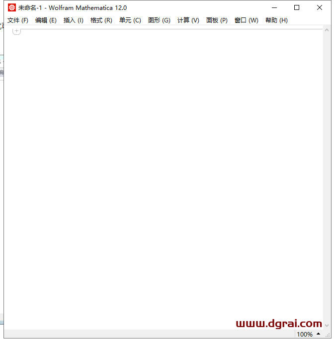Maximize the Mathematica window

297,7
